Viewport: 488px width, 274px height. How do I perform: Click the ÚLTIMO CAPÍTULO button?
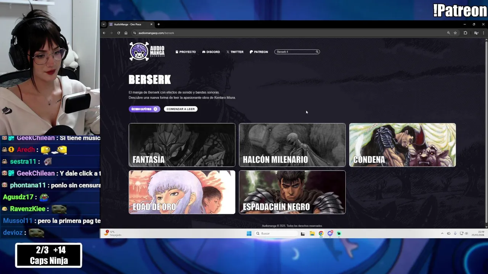pos(144,109)
